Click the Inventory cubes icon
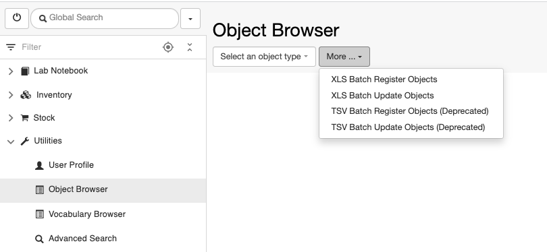Viewport: 547px width, 252px height. pyautogui.click(x=26, y=95)
